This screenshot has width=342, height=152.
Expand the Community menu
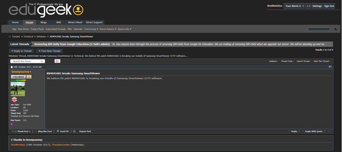91,29
